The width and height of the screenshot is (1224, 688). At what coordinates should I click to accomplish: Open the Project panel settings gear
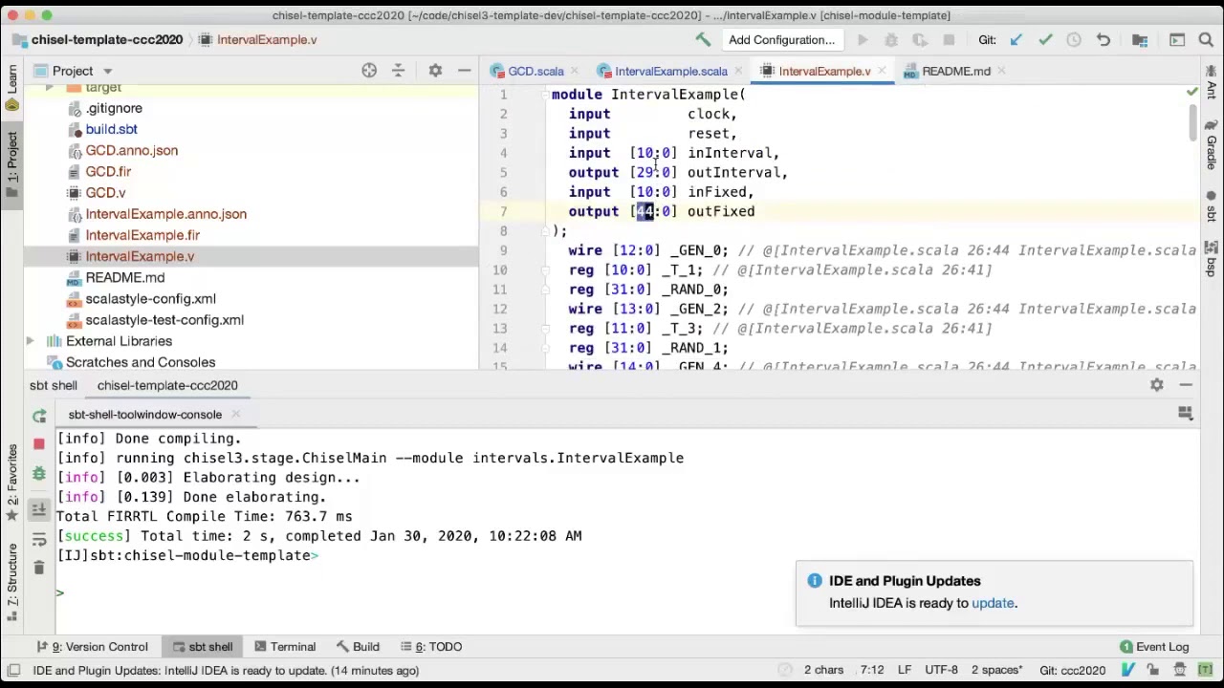pos(435,71)
